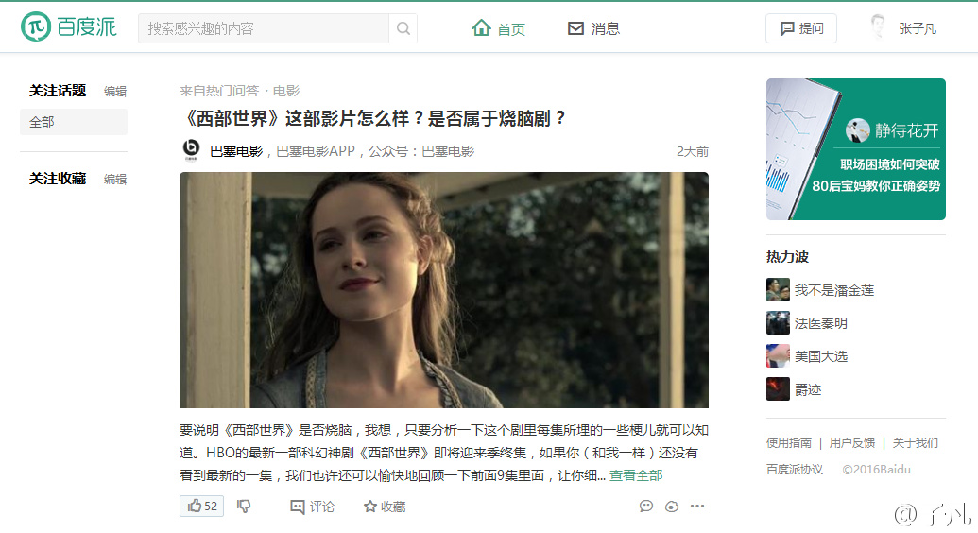Click the search magnifier icon
Viewport: 978px width, 533px height.
(403, 28)
